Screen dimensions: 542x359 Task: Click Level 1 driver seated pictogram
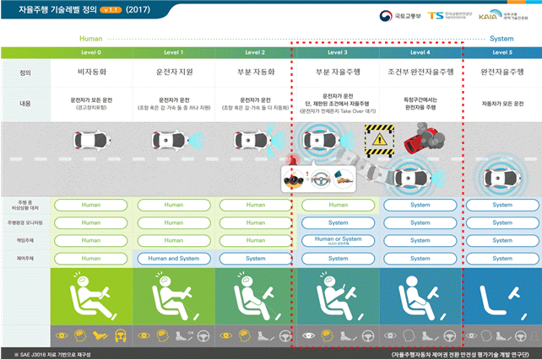tap(176, 296)
